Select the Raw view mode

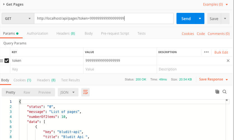pyautogui.click(x=27, y=92)
